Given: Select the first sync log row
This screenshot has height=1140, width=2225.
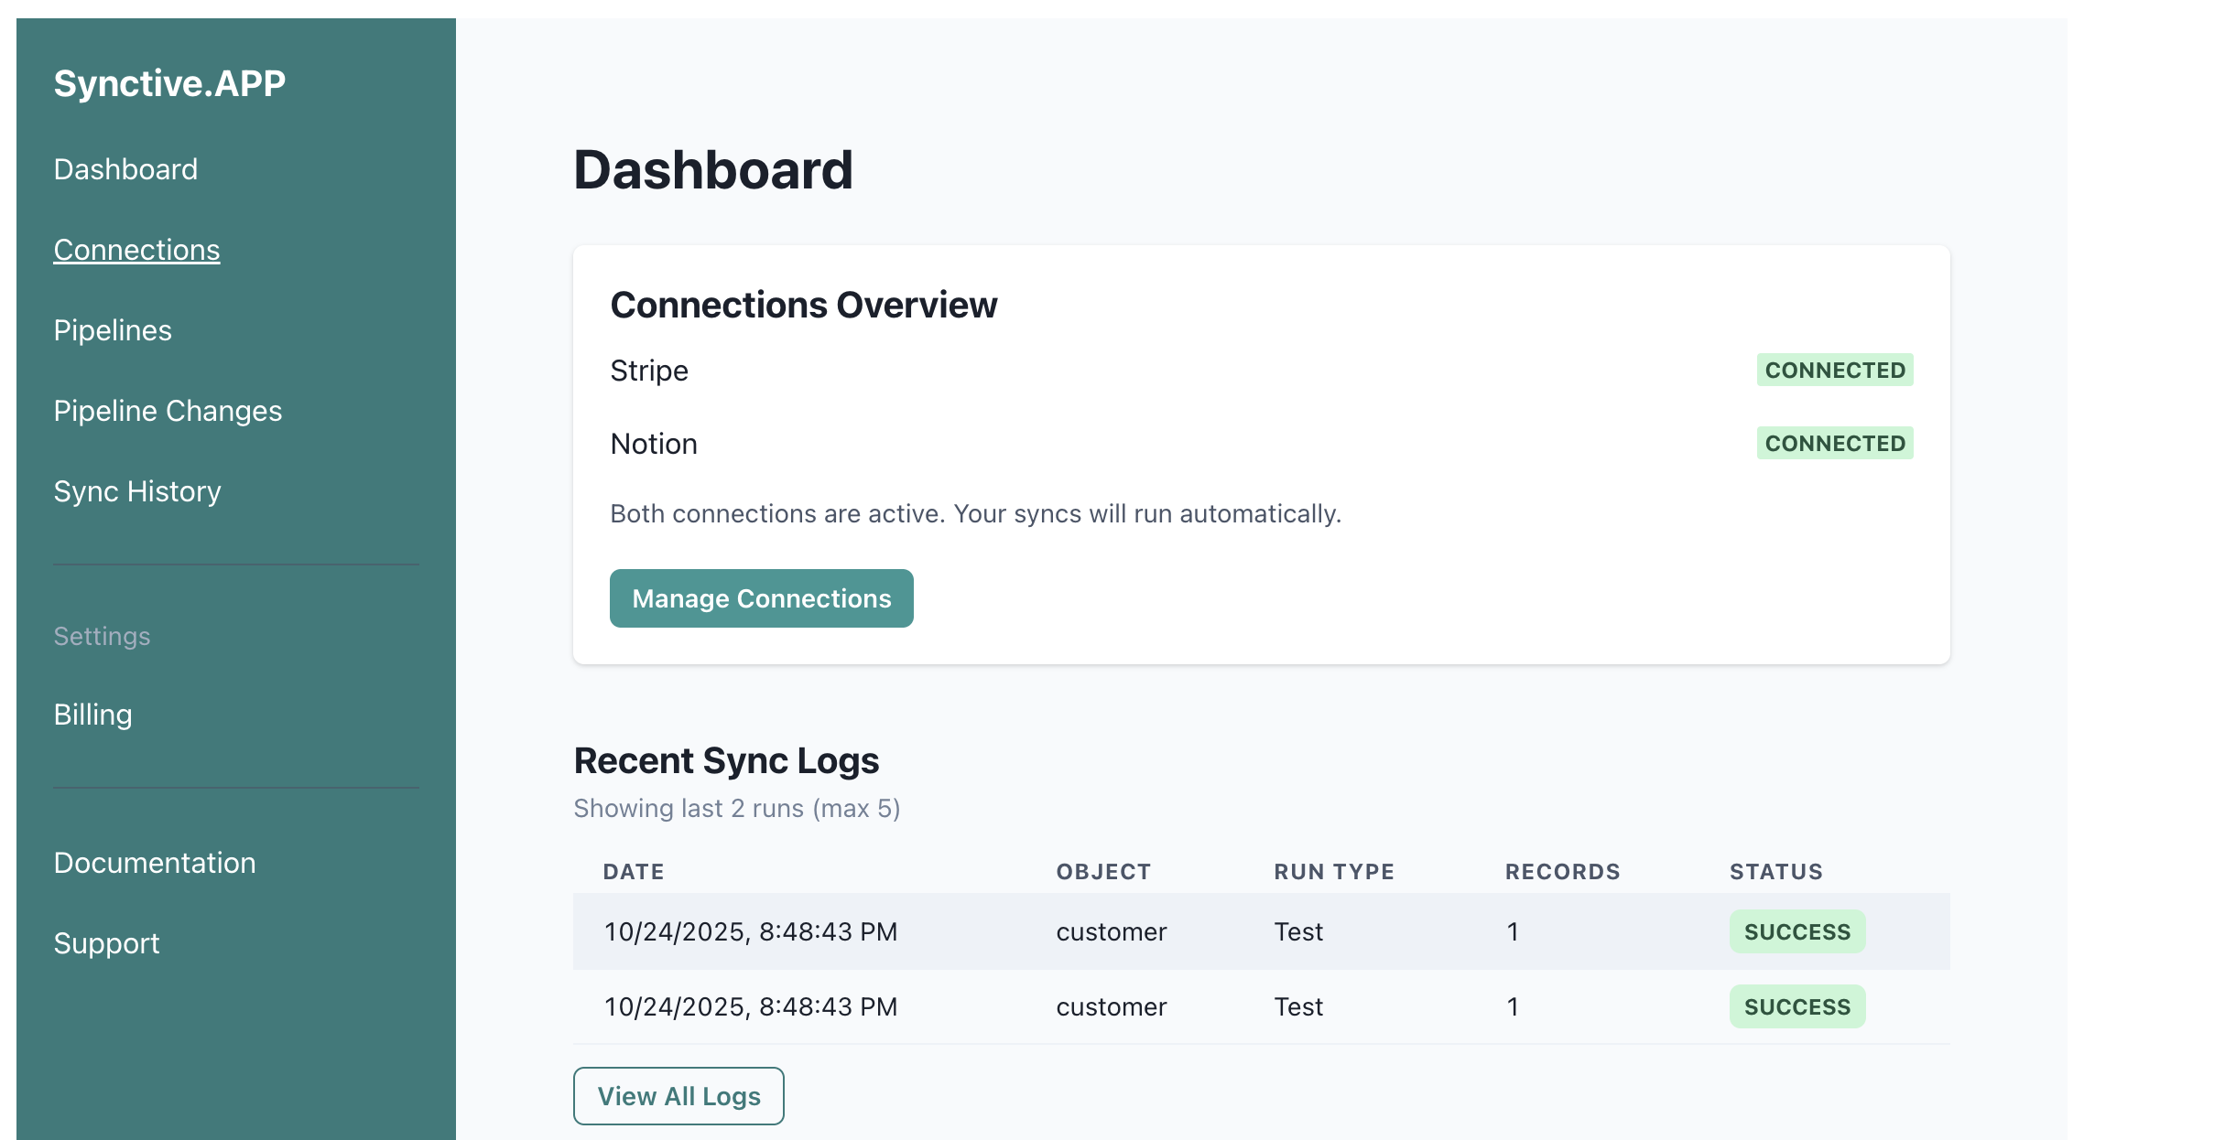Looking at the screenshot, I should click(x=1190, y=931).
